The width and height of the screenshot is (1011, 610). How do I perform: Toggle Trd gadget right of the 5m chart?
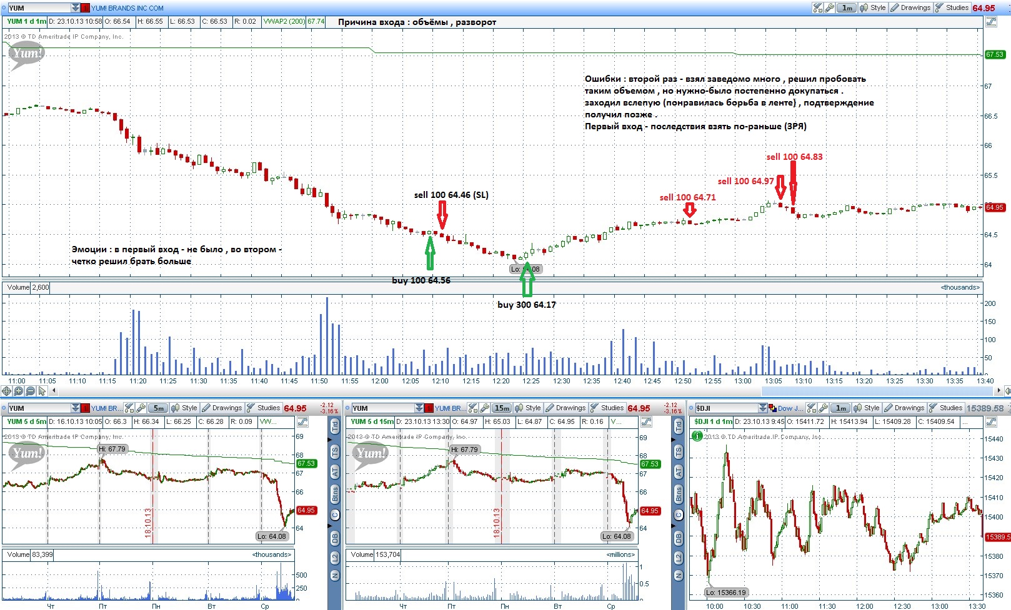tap(335, 427)
